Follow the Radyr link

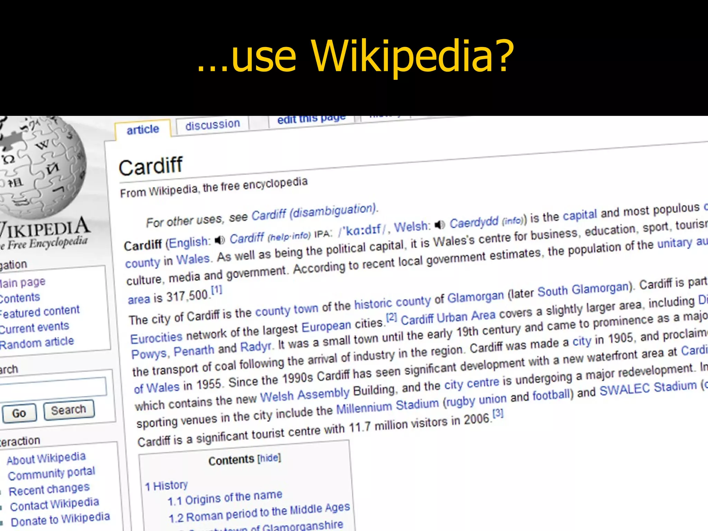(256, 347)
